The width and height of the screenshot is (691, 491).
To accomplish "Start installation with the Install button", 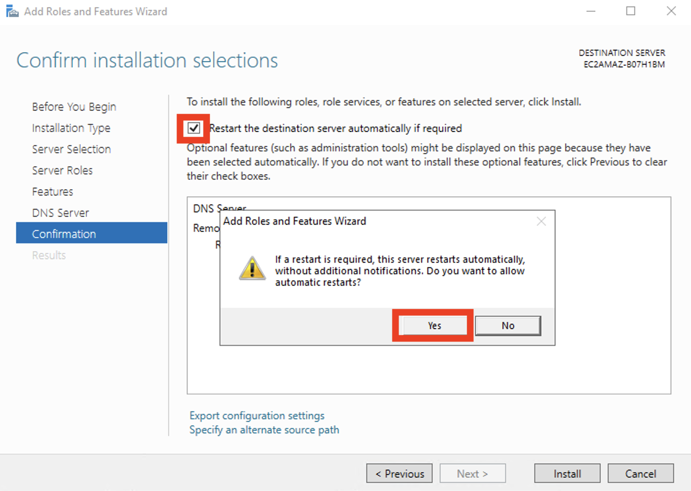I will [567, 473].
